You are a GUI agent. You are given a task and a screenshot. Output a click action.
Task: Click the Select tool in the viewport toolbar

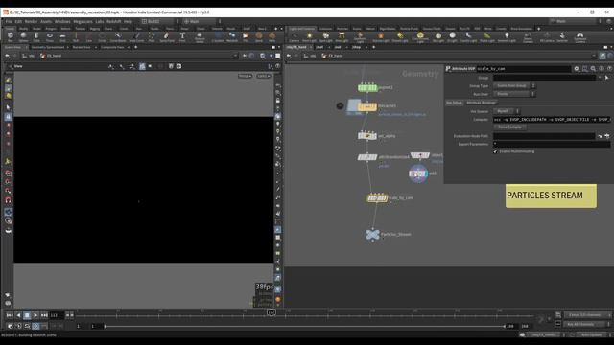click(8, 107)
